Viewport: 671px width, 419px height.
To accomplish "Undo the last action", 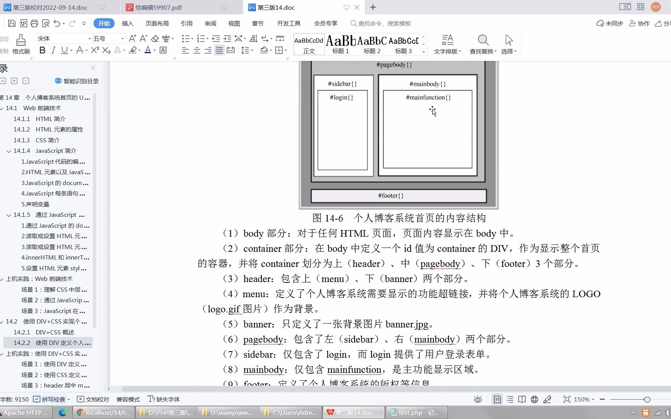I will [x=57, y=23].
